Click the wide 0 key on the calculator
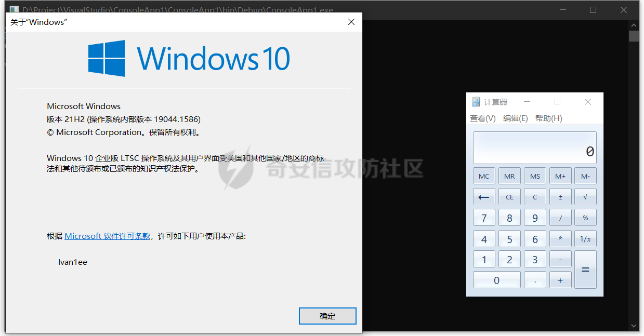This screenshot has height=336, width=644. pyautogui.click(x=497, y=280)
